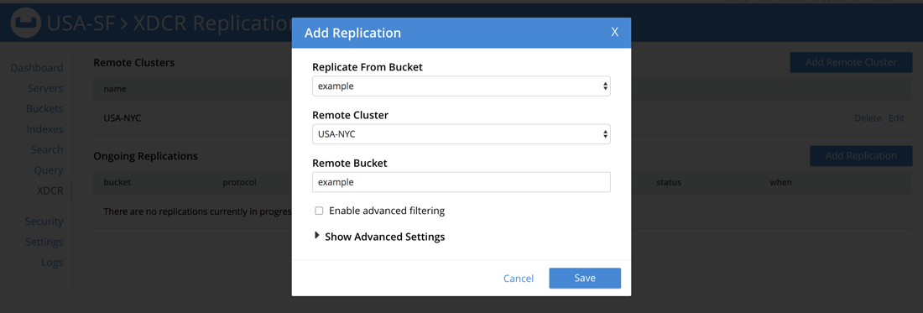Image resolution: width=923 pixels, height=313 pixels.
Task: Open Security in the sidebar
Action: [44, 222]
